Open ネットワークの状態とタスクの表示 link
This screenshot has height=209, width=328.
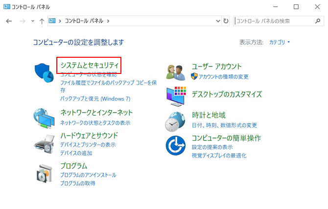coord(95,122)
